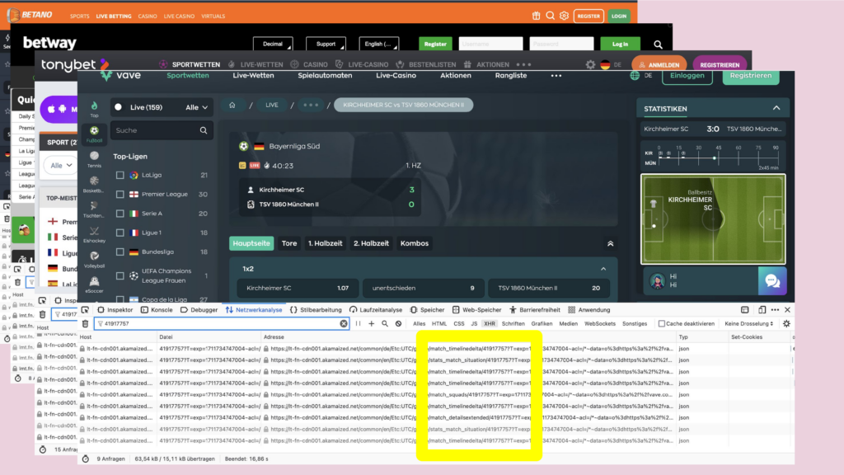This screenshot has width=844, height=475.
Task: Open tonybet settings gear icon
Action: pos(590,64)
